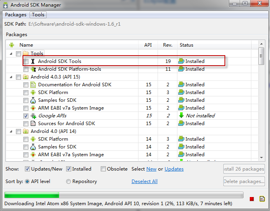The width and height of the screenshot is (270, 211).
Task: Open the Packages menu
Action: [x=16, y=15]
